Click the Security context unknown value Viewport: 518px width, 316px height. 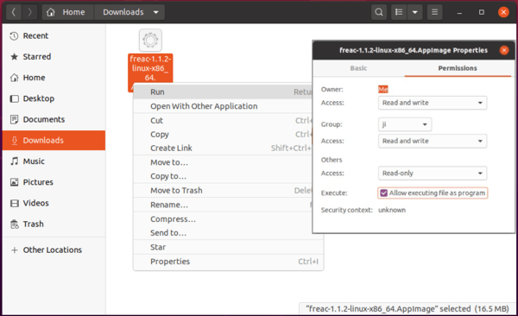click(x=392, y=210)
